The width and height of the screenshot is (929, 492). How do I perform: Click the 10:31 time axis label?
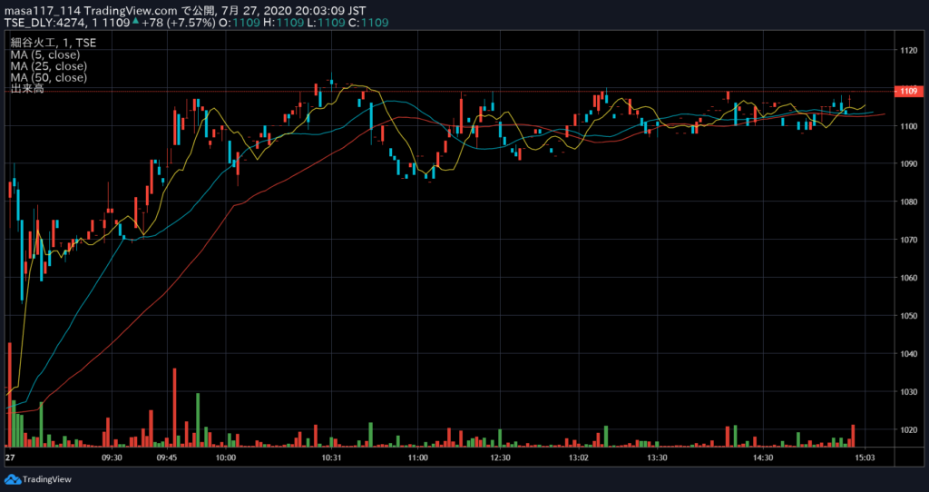pos(332,458)
